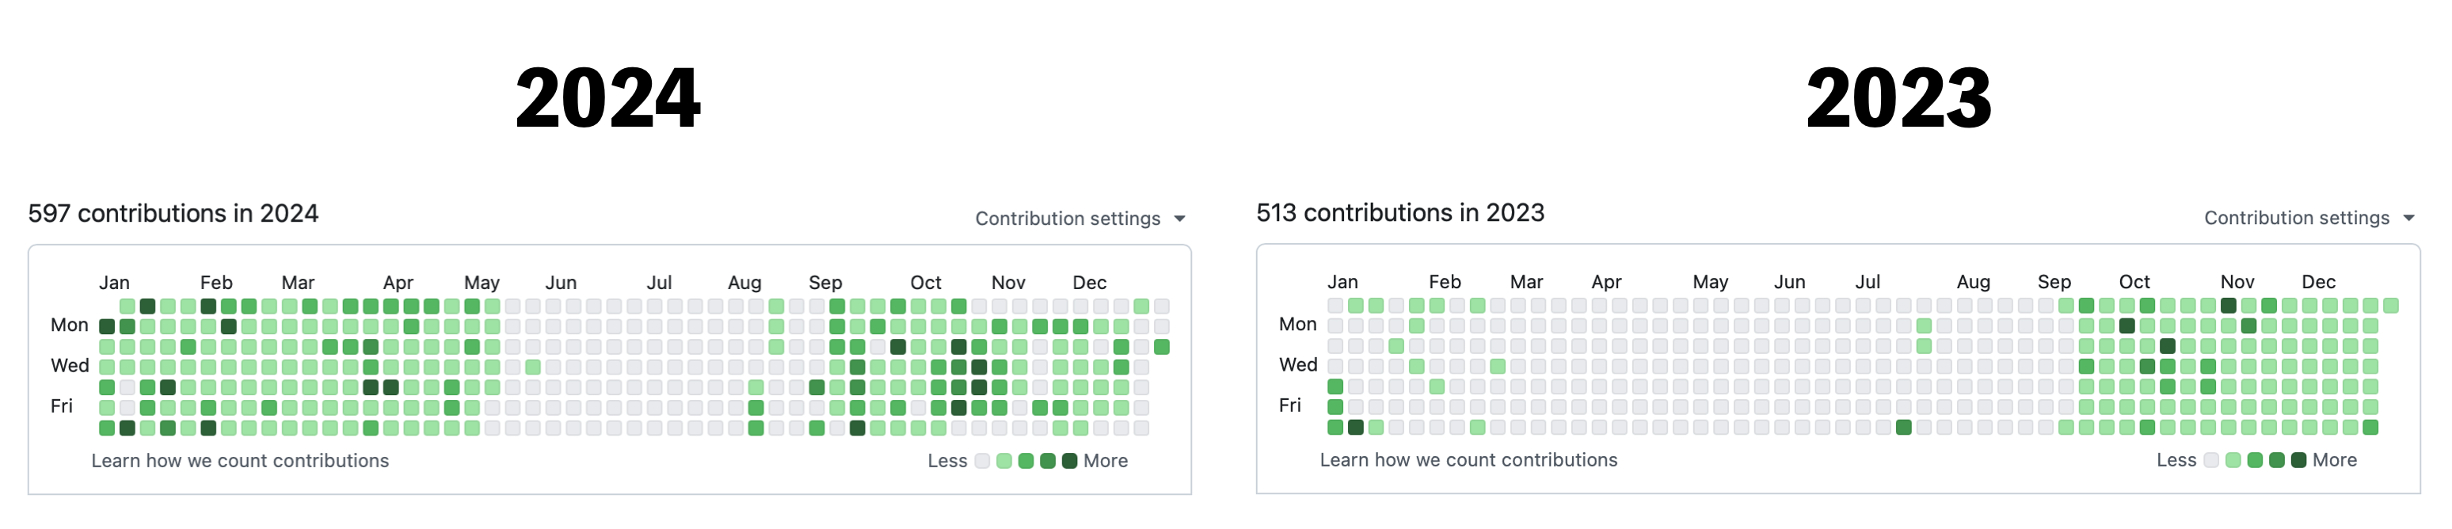Click the Mon row label in the 2023 graph
The width and height of the screenshot is (2452, 529).
click(x=1297, y=323)
